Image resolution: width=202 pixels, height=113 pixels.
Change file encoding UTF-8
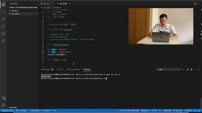click(154, 110)
